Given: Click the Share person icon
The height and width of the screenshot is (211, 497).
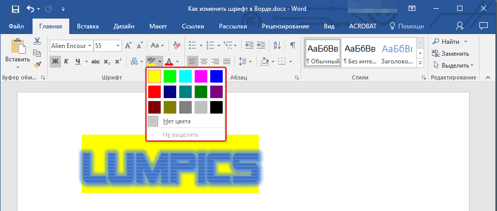Looking at the screenshot, I should (x=460, y=26).
